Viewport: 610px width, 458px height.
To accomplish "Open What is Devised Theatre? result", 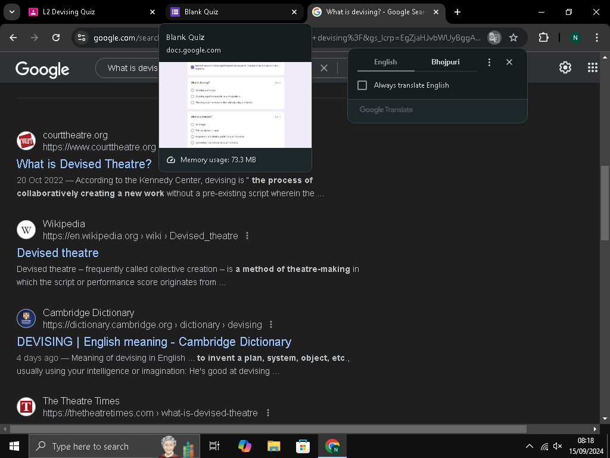I will coord(84,164).
